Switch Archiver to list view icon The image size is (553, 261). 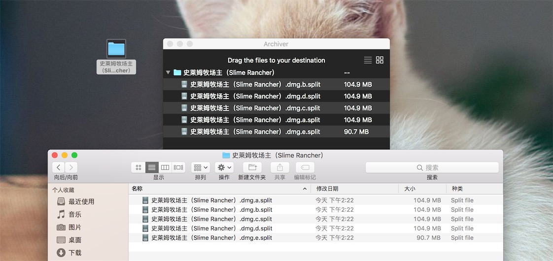tap(368, 60)
